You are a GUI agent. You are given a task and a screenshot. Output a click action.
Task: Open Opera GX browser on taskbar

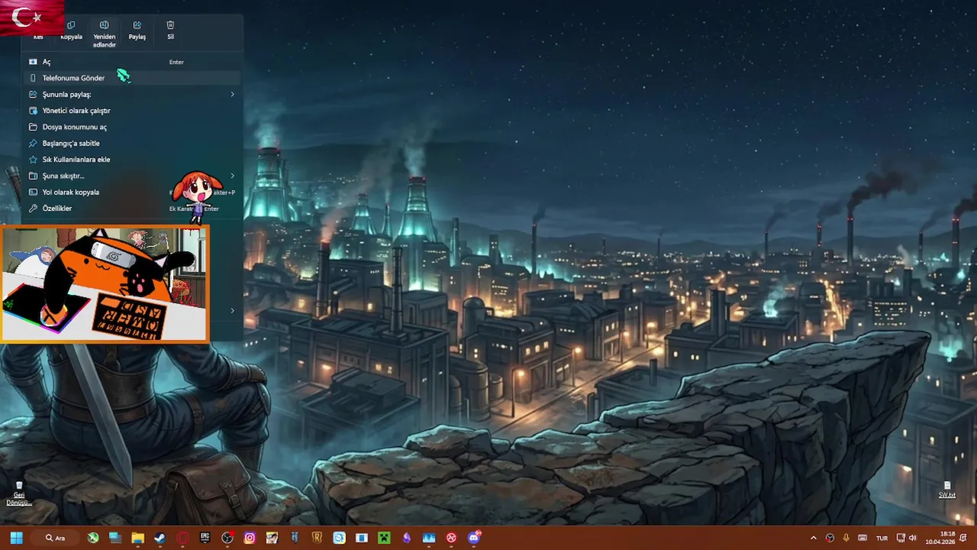pos(182,538)
